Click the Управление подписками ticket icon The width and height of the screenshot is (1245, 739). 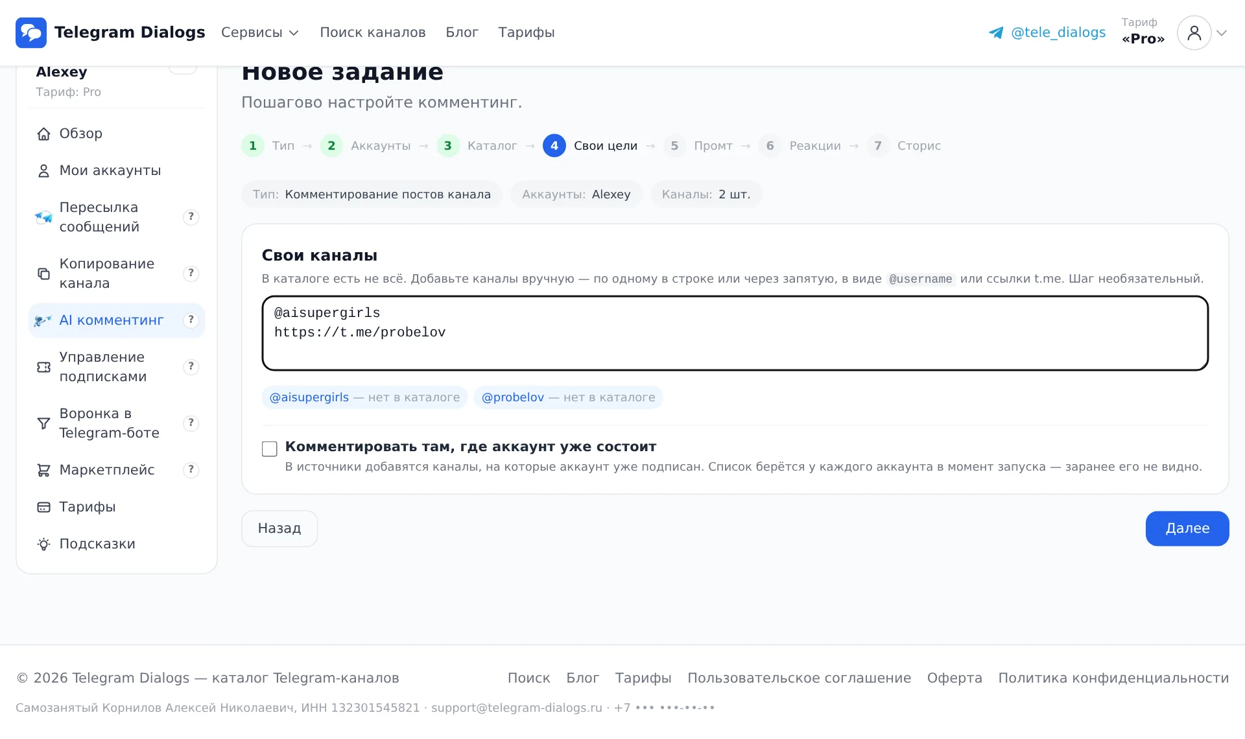43,367
